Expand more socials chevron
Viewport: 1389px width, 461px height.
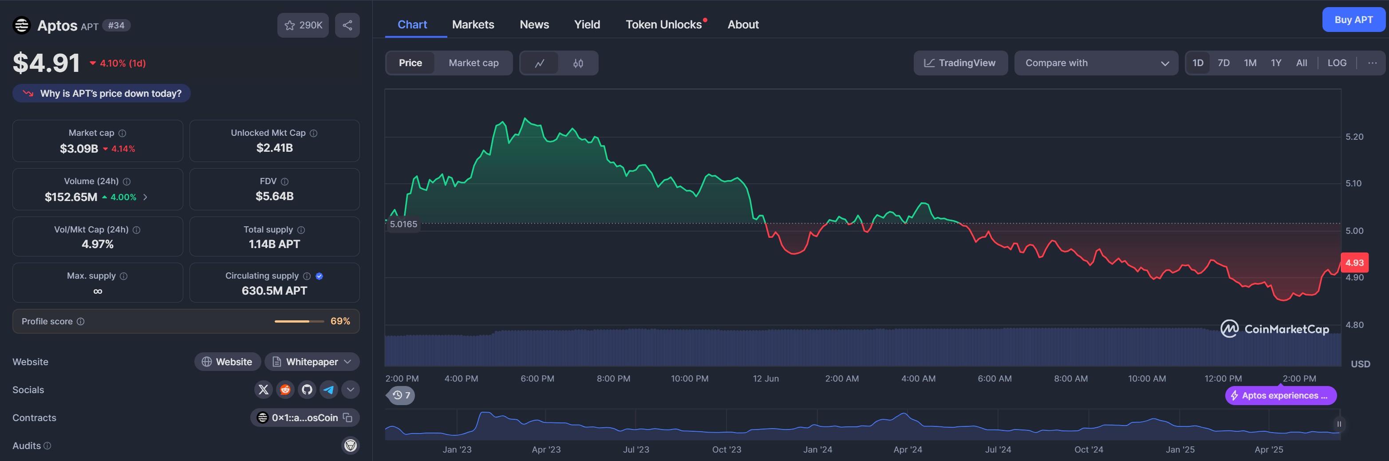(x=351, y=390)
